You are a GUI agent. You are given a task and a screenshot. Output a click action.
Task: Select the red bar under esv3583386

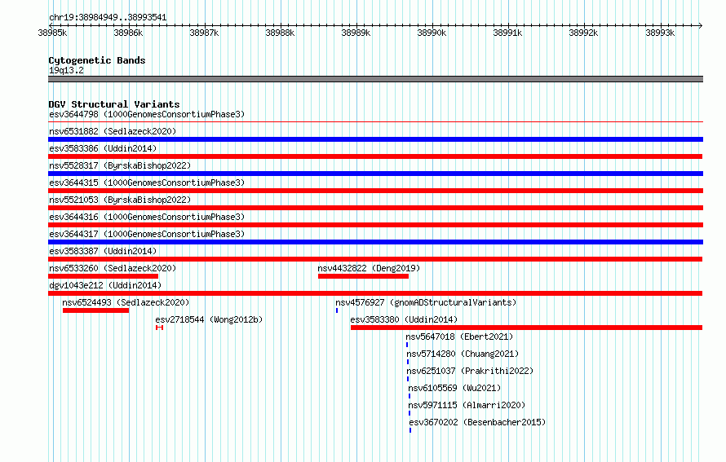coord(375,156)
